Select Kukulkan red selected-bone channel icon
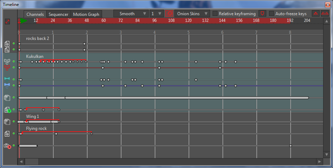 pyautogui.click(x=7, y=67)
